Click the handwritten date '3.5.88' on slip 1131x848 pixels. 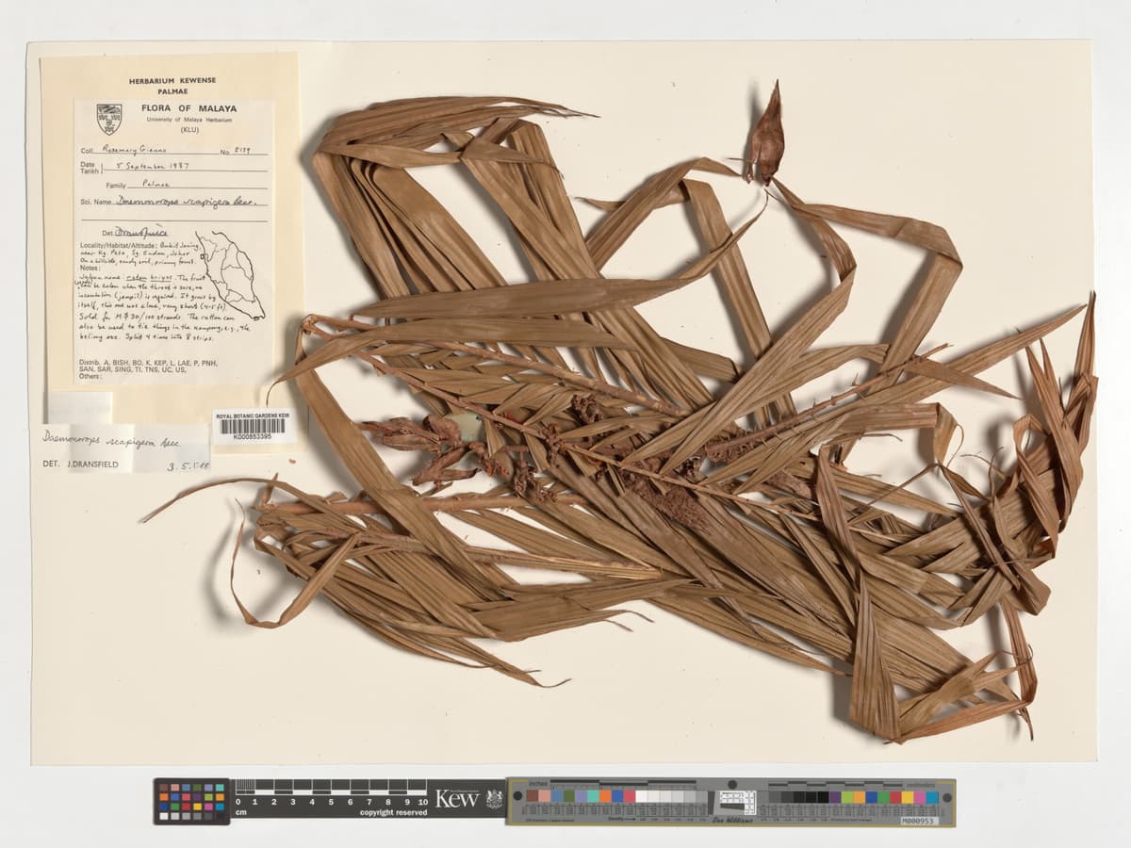[x=187, y=465]
